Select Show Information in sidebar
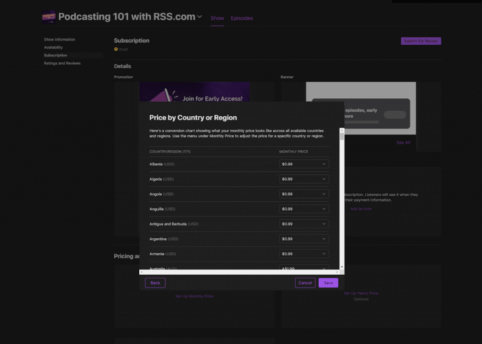This screenshot has width=482, height=344. click(x=59, y=40)
